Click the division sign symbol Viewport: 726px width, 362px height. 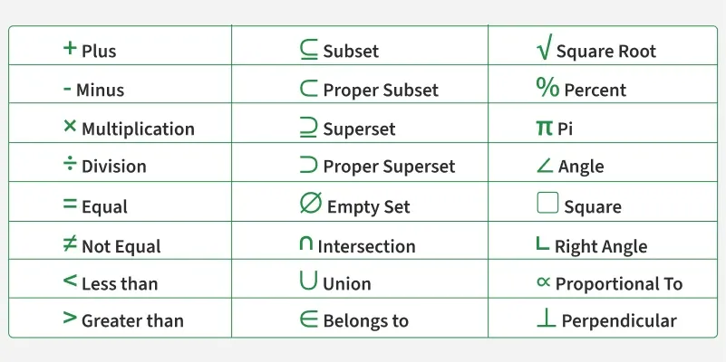pyautogui.click(x=70, y=165)
